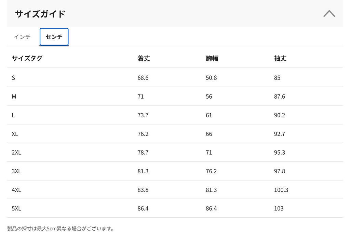Collapse the サイズガイド section with the chevron
This screenshot has height=245, width=350.
329,14
